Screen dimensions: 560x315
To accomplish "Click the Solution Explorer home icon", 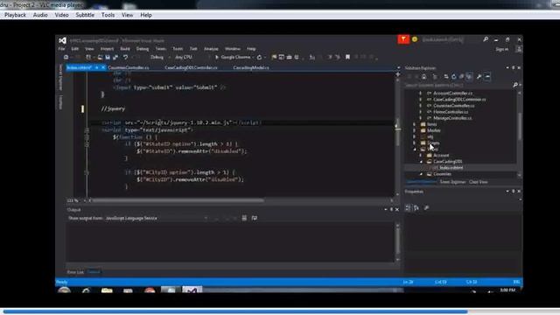I will (x=423, y=76).
